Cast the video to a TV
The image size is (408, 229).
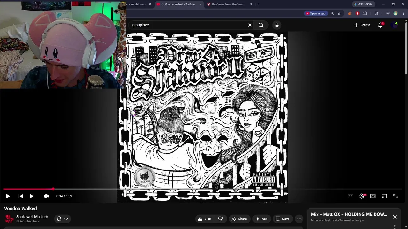(x=384, y=196)
